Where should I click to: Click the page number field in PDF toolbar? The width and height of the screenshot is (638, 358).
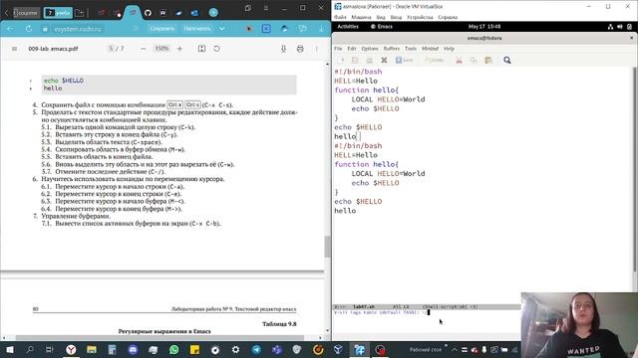[111, 49]
